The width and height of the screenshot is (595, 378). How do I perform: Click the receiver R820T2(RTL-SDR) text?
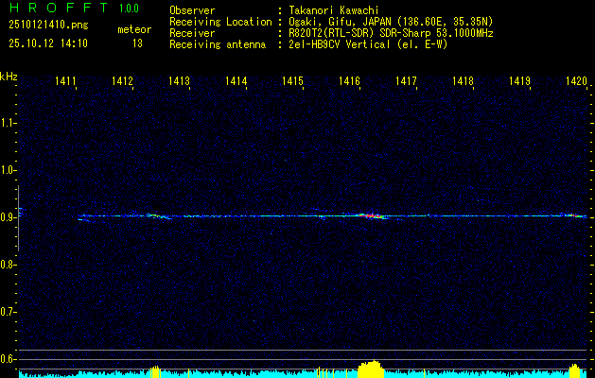(332, 33)
